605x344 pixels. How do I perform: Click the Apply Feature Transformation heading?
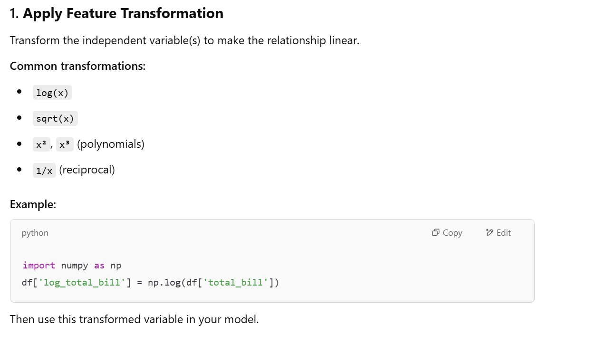[x=123, y=13]
